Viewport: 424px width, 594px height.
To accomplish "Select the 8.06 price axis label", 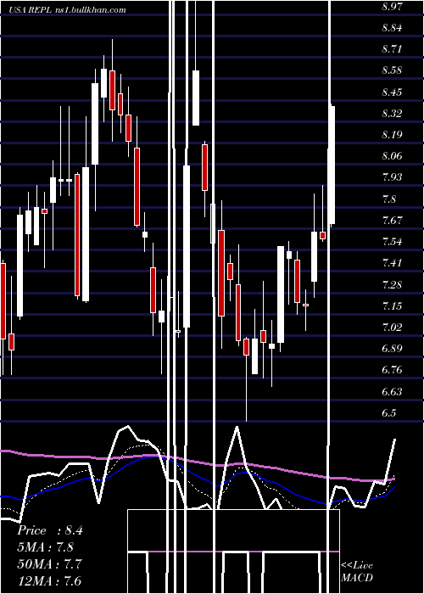I will [x=392, y=156].
